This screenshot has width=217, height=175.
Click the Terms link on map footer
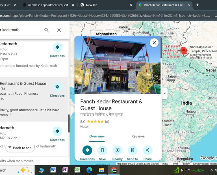click(x=175, y=164)
